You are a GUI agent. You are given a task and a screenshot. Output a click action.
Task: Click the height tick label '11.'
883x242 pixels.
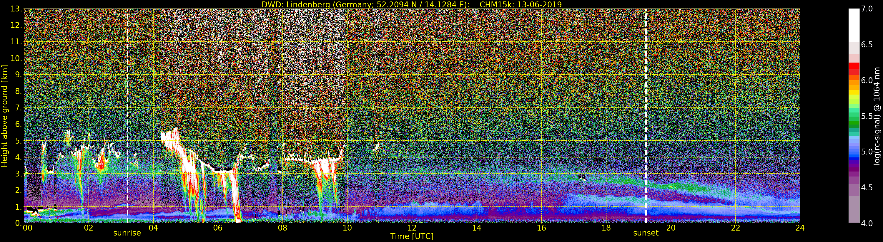point(16,42)
